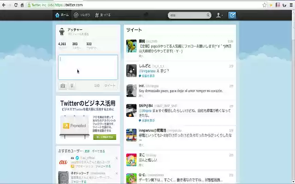Show conversation under しんざと tweet
295x184 pixels.
coord(147,76)
